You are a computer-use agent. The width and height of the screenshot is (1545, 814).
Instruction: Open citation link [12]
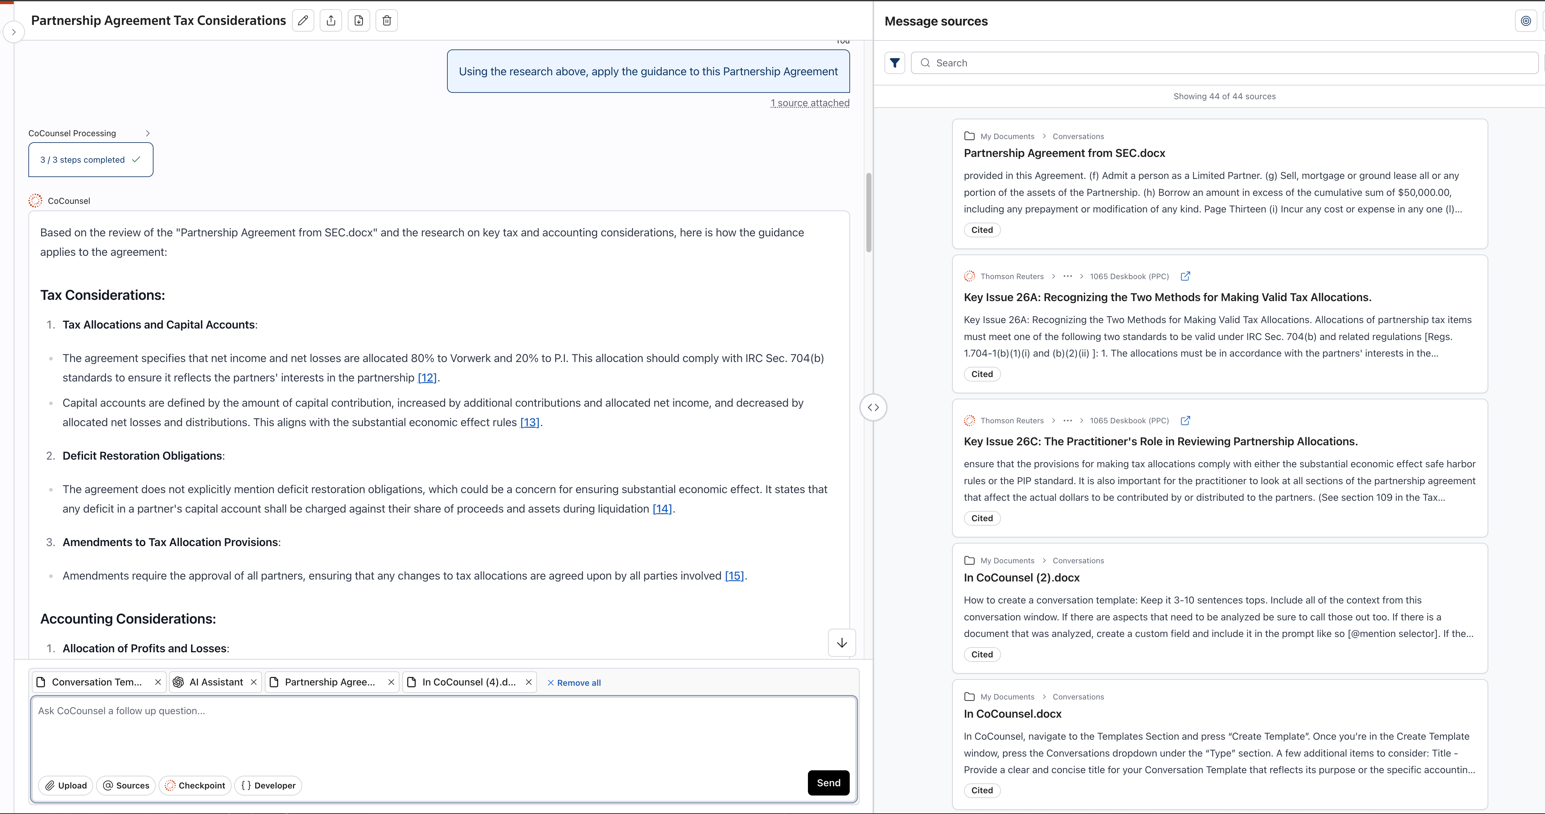427,378
